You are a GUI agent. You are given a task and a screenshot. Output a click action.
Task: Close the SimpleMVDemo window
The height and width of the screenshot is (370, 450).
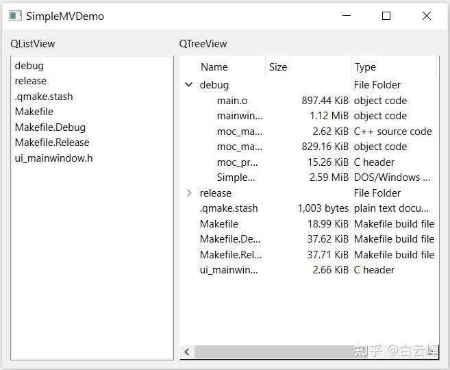427,16
